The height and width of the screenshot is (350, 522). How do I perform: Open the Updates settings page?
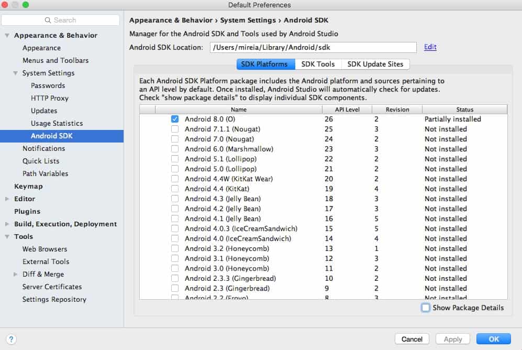44,111
